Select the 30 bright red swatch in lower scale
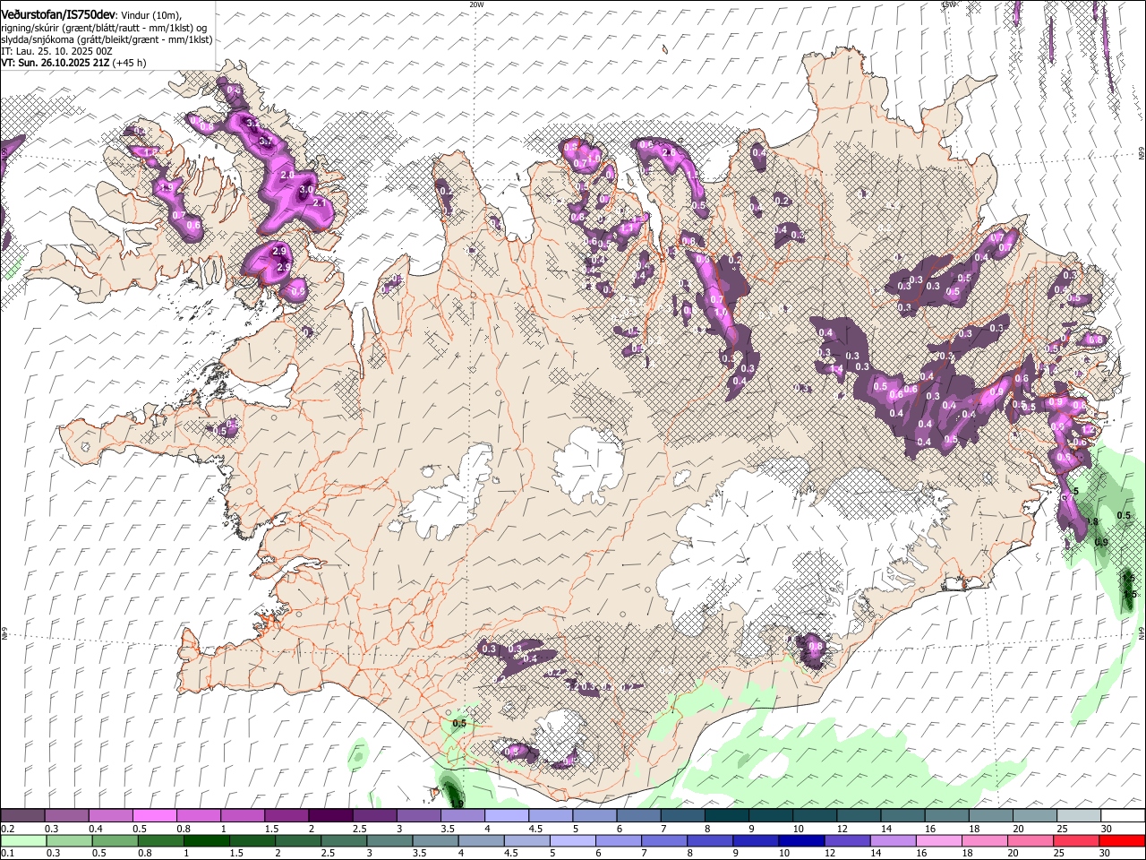This screenshot has height=860, width=1146. tap(1122, 840)
